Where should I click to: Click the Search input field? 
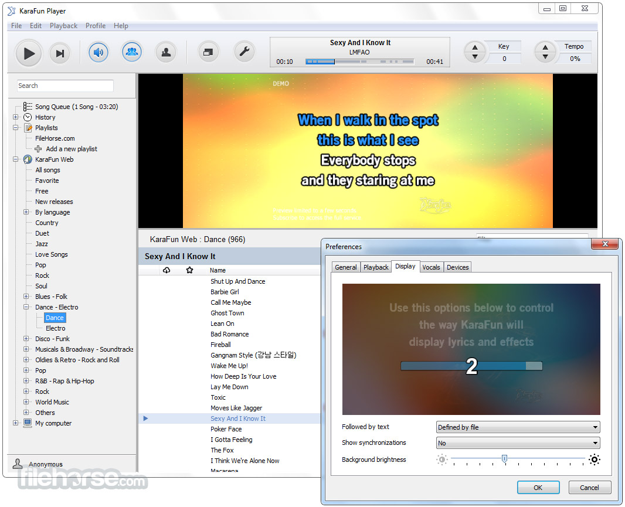pyautogui.click(x=65, y=86)
